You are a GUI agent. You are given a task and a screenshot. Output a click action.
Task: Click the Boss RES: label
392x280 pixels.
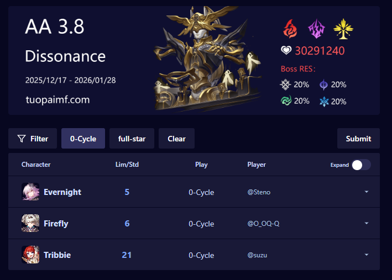pos(298,68)
